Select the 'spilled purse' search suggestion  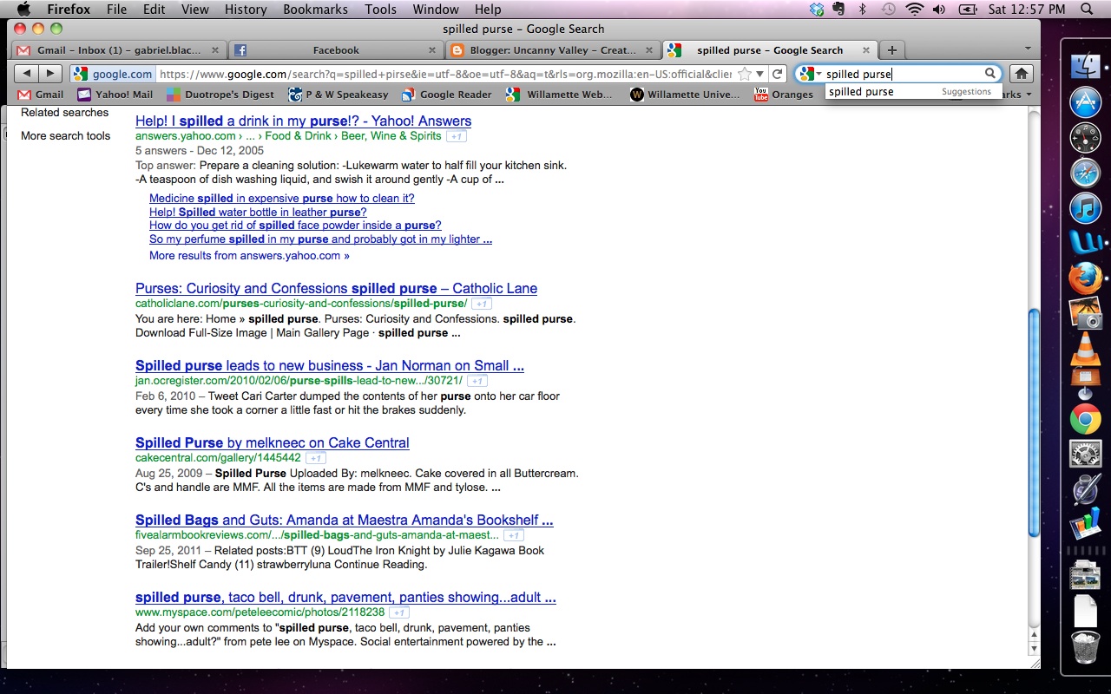point(913,92)
